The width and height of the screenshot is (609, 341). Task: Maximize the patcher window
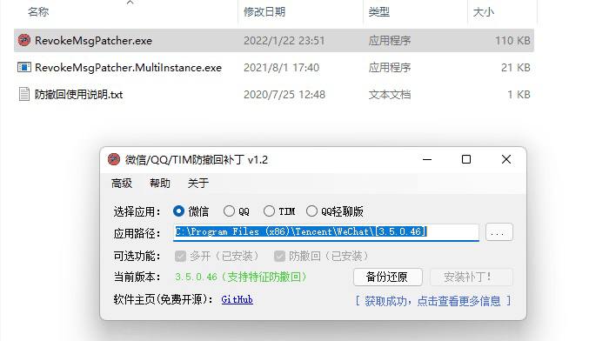[466, 159]
